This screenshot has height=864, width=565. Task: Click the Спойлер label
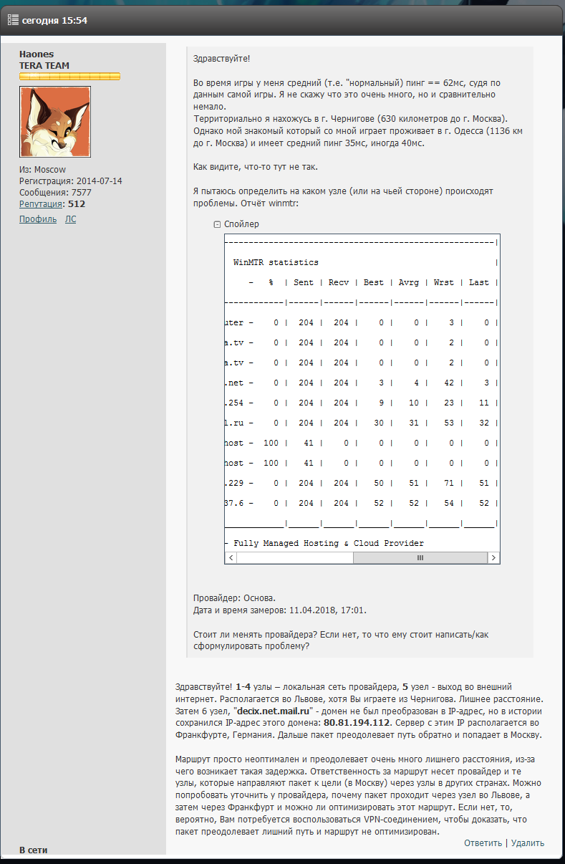(x=241, y=224)
